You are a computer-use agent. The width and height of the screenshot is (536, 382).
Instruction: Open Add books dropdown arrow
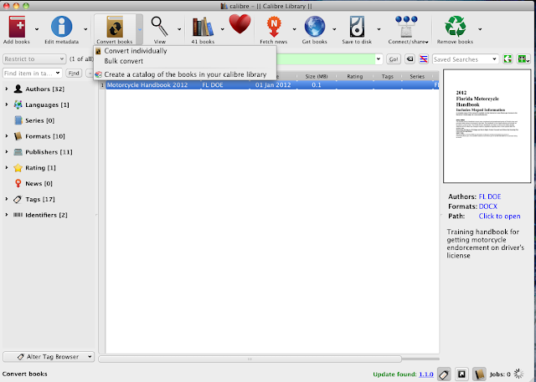click(37, 29)
